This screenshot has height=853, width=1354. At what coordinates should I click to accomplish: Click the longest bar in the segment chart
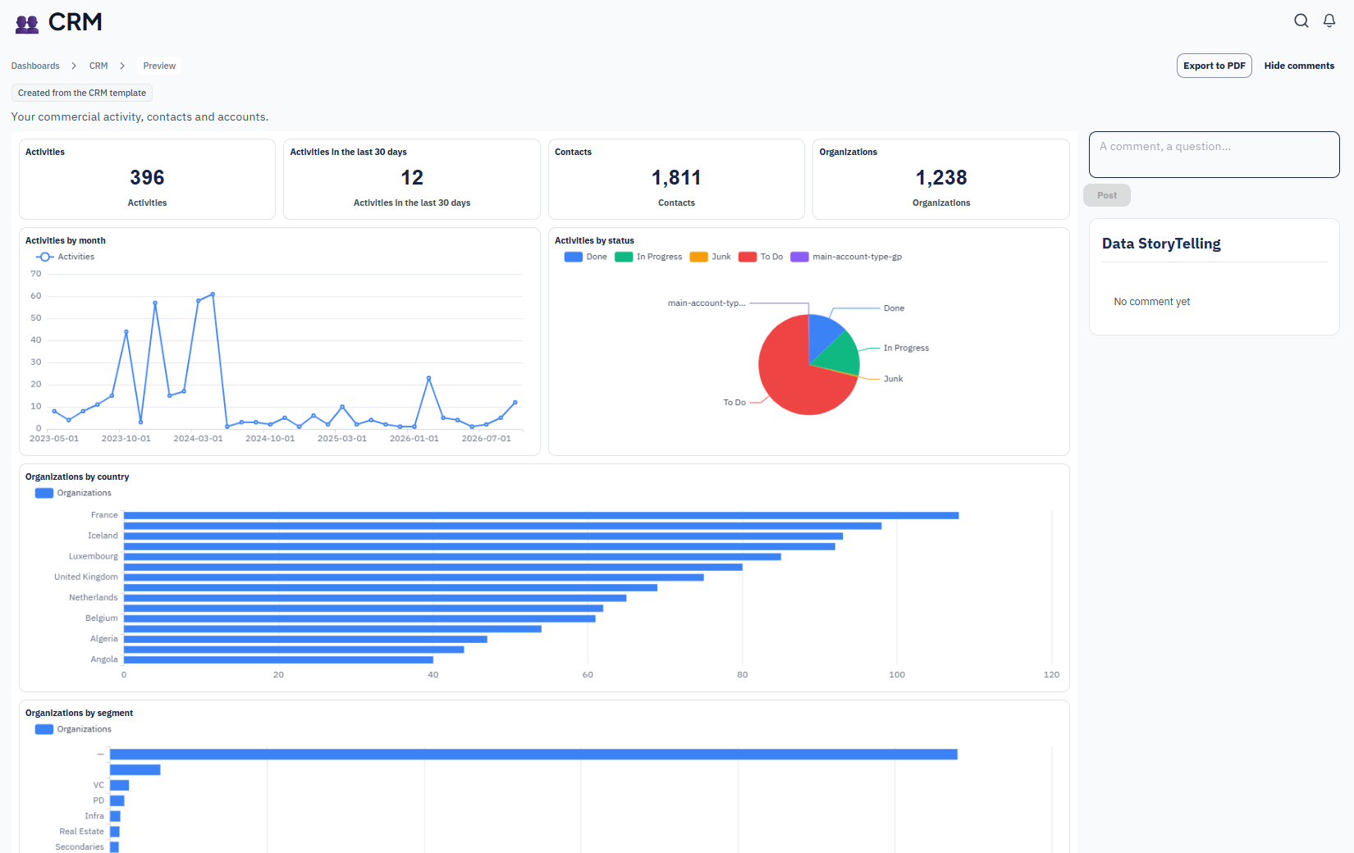coord(533,755)
